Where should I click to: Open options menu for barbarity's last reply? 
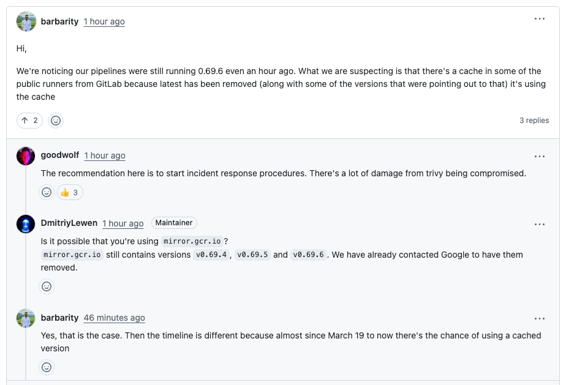(539, 319)
